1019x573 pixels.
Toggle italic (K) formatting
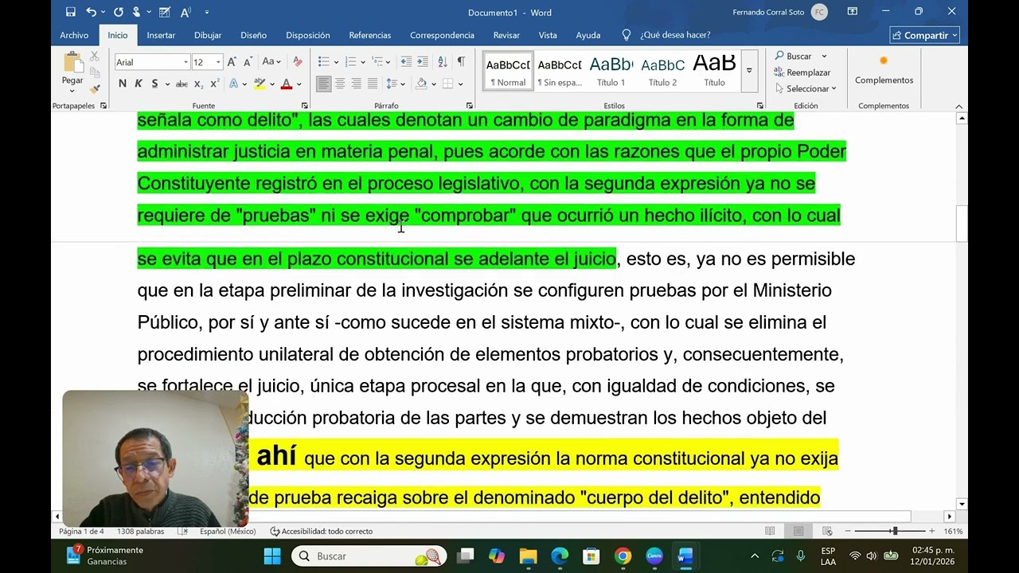[139, 84]
